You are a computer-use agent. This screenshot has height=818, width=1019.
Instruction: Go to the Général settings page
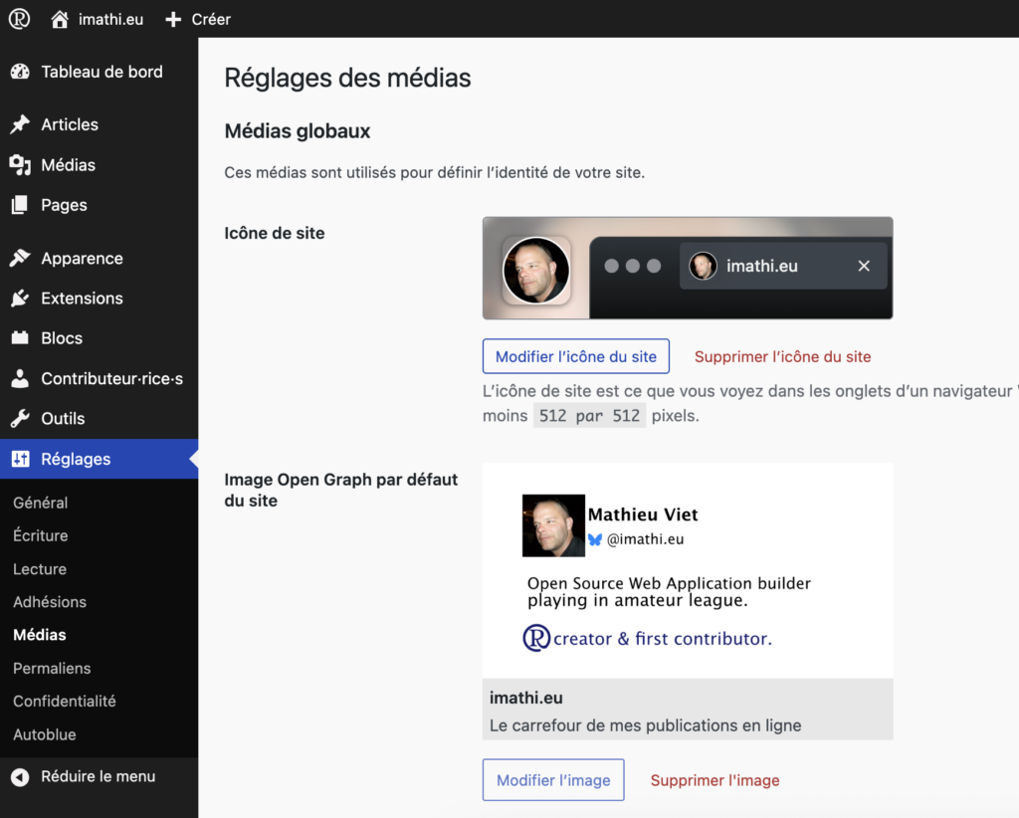coord(41,503)
